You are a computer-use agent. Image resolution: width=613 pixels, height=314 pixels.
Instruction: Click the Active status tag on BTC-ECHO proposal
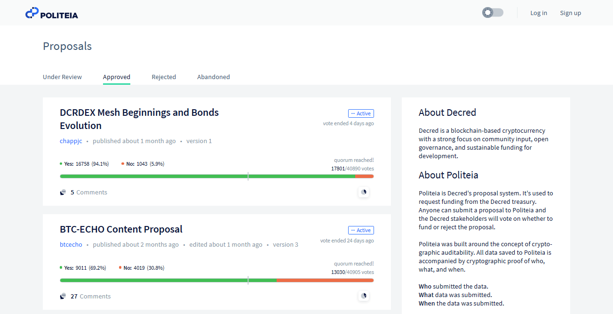(361, 230)
